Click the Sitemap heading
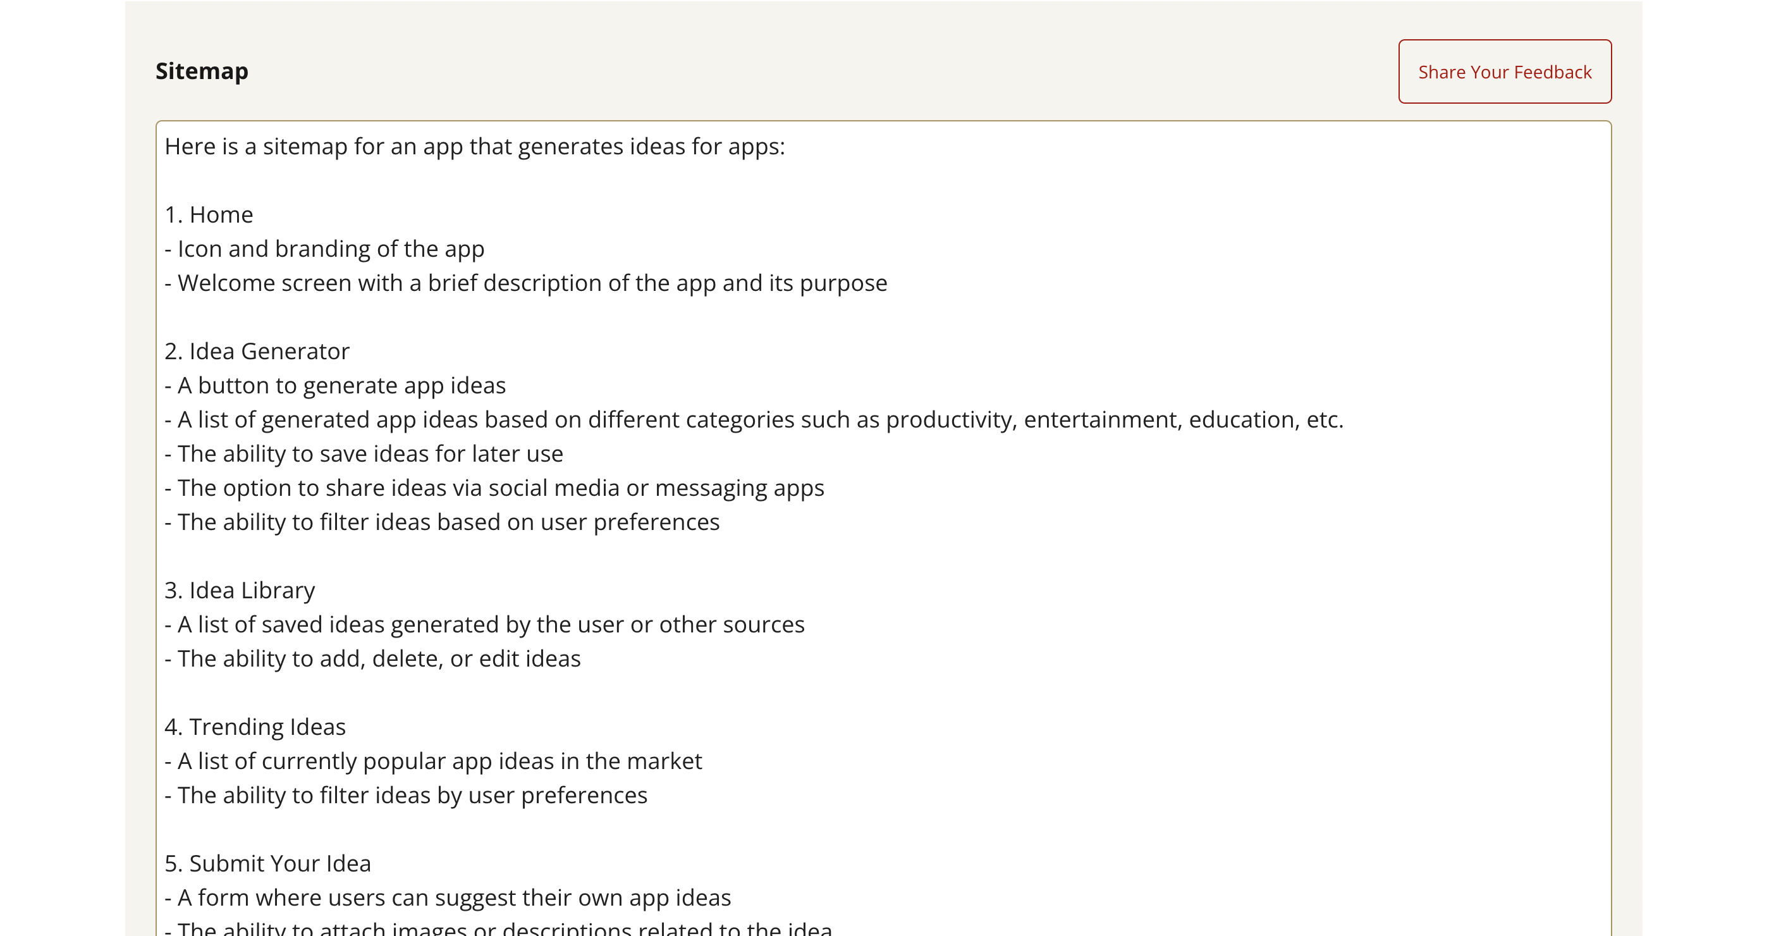The height and width of the screenshot is (936, 1769). click(x=201, y=71)
